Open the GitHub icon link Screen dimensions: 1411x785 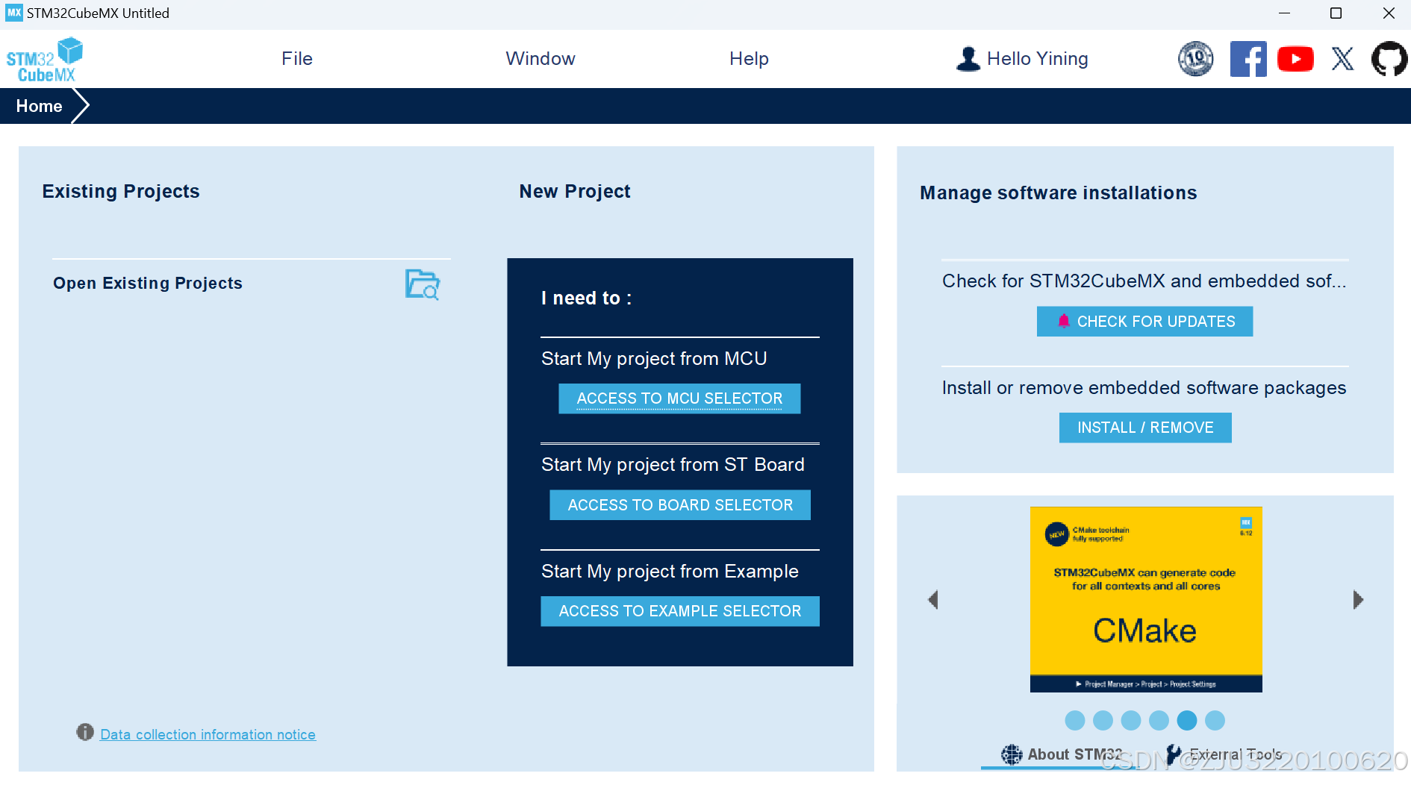click(1389, 59)
